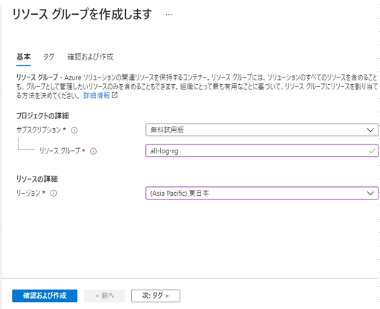Click the プロジェクトの詳細 section heading
The width and height of the screenshot is (380, 309).
tap(42, 115)
